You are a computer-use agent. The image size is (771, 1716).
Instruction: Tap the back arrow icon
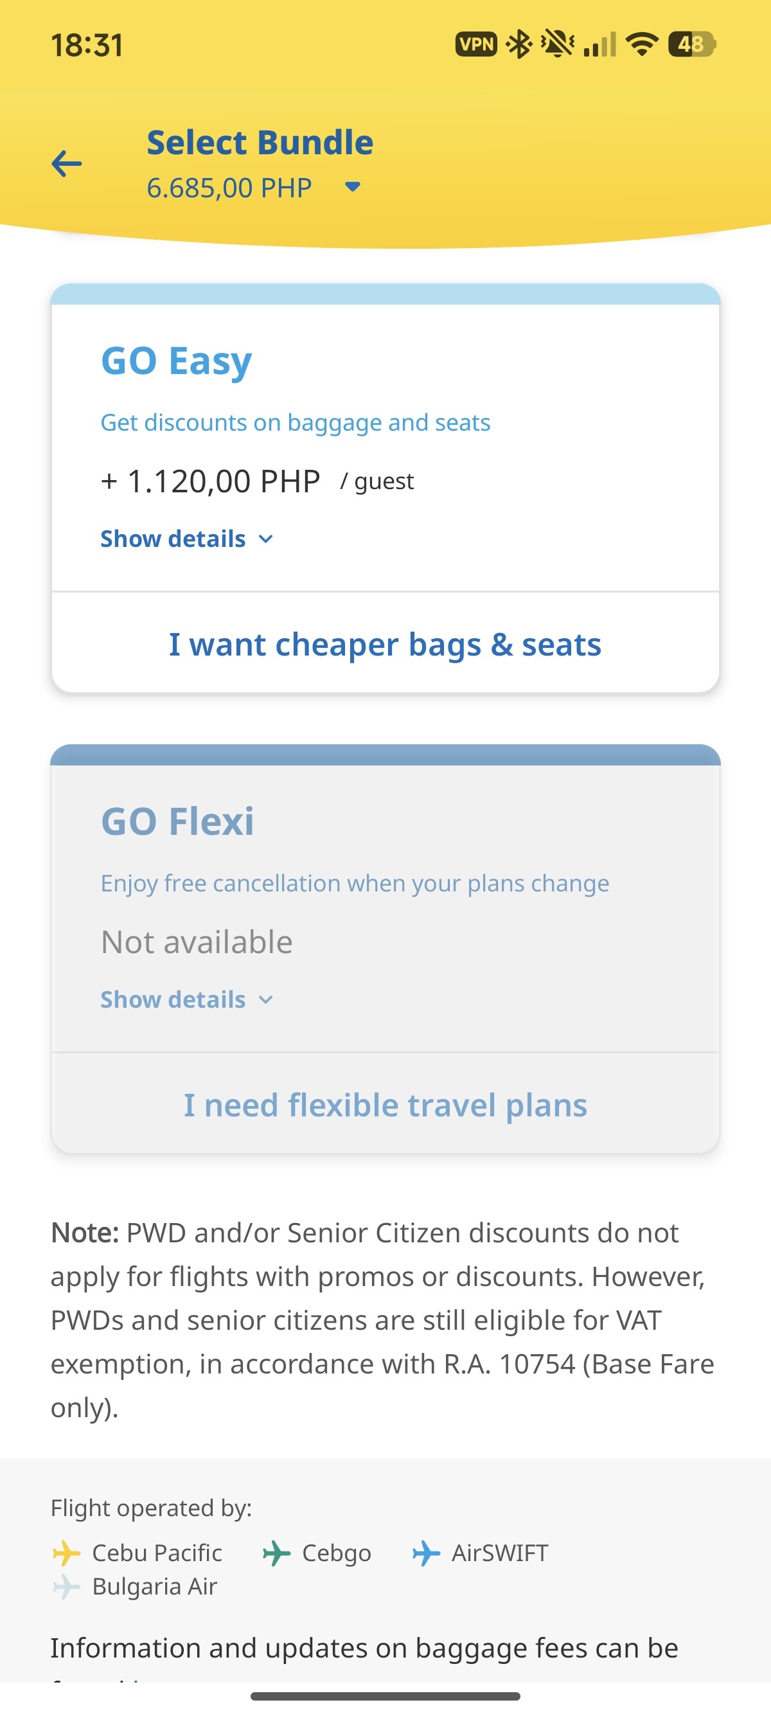(x=67, y=163)
